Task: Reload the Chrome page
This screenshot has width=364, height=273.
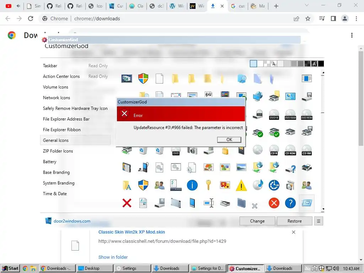Action: [x=31, y=18]
